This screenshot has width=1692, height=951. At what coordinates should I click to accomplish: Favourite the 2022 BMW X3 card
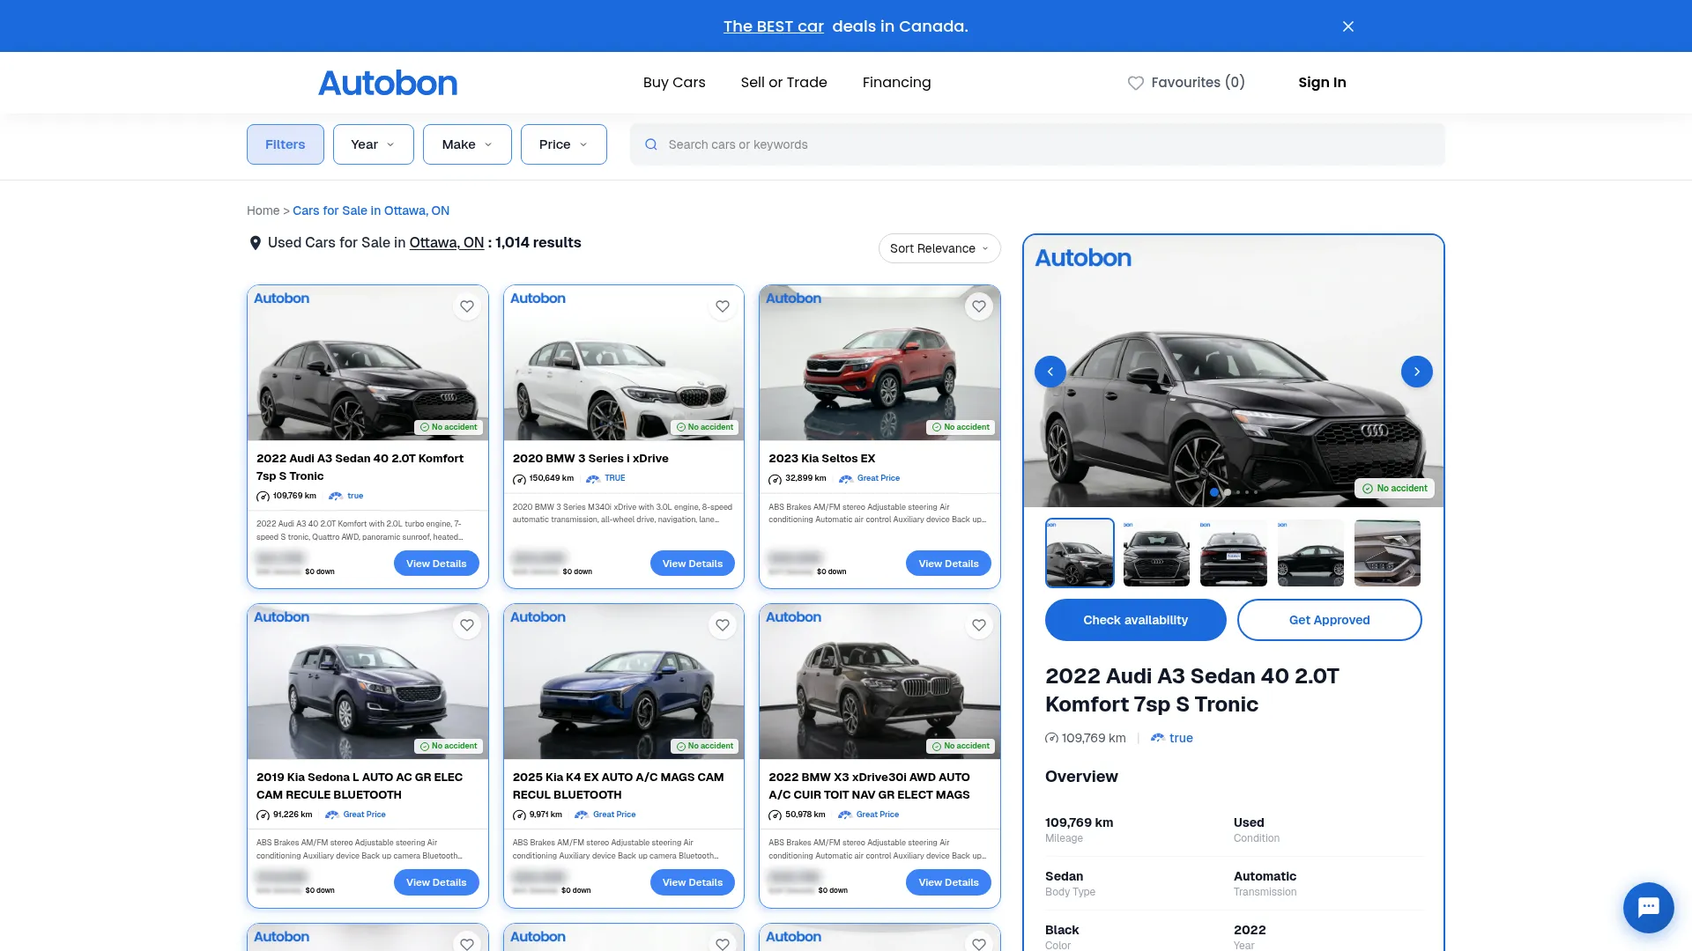(979, 625)
